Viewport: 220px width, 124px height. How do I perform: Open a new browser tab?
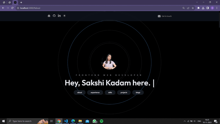(x=21, y=2)
